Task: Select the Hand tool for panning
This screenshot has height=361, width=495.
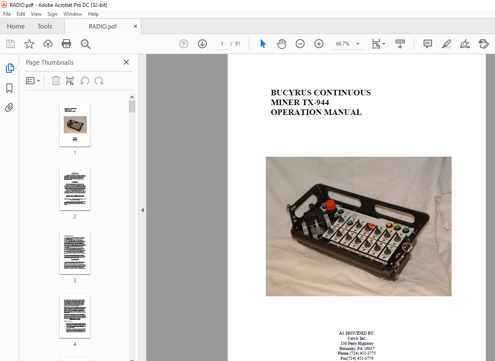Action: point(281,43)
